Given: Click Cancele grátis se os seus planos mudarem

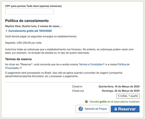Looking at the screenshot, I should [114, 102].
